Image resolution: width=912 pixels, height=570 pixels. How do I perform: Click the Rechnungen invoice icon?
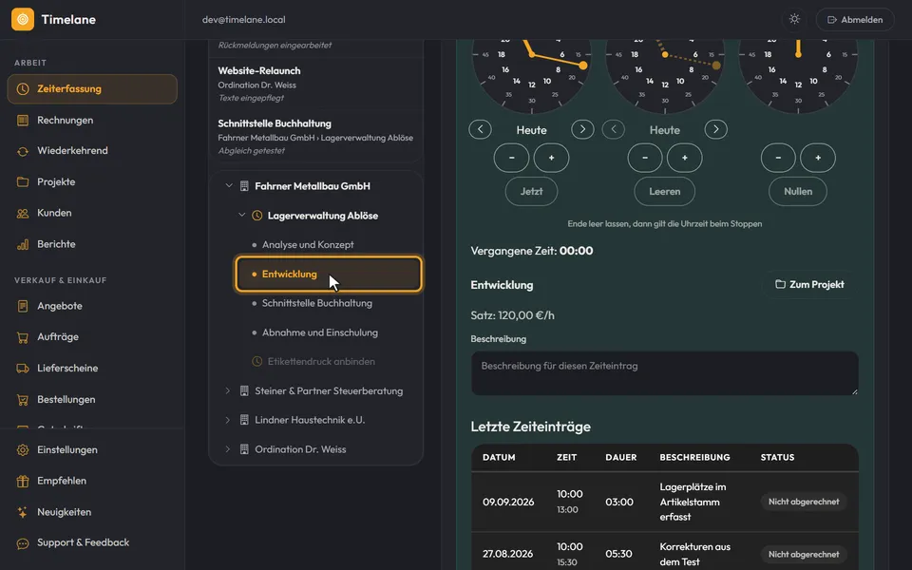(x=23, y=121)
